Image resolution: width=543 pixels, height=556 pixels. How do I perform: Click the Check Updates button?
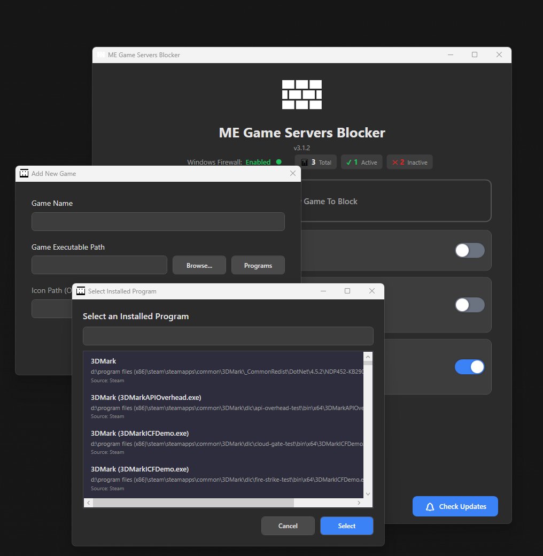[x=455, y=506]
